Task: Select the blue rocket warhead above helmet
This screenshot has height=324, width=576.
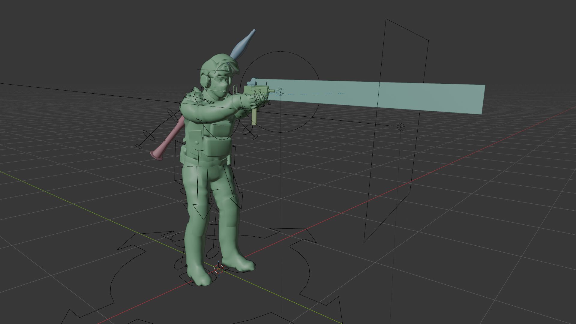Action: [x=243, y=44]
